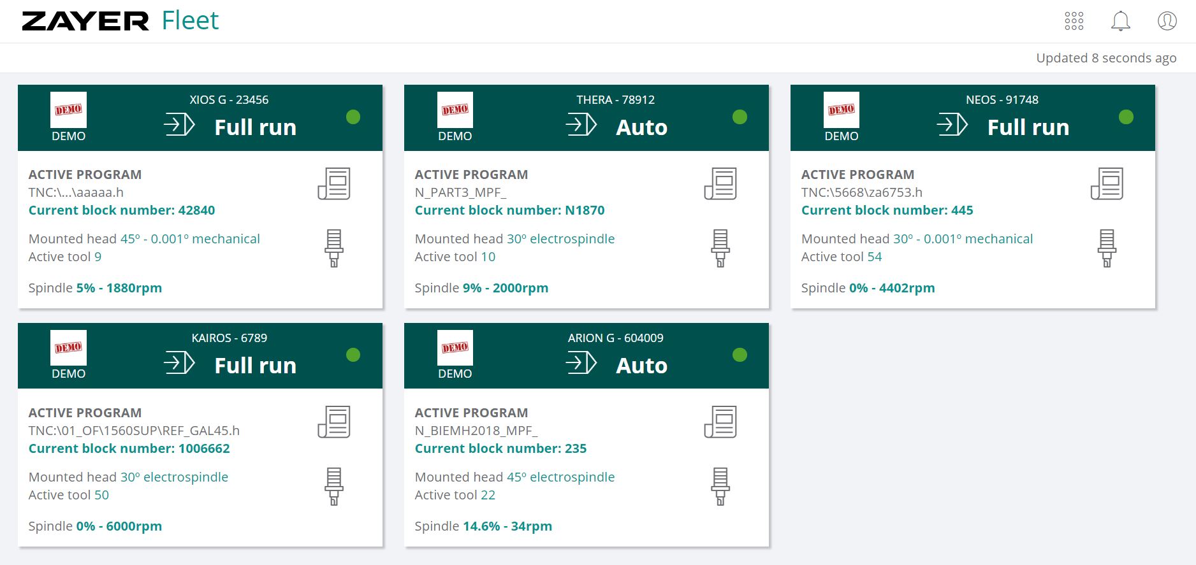The image size is (1196, 565).
Task: Click 'Mounted head 45º - 0.001º mechanical' text
Action: pyautogui.click(x=144, y=239)
